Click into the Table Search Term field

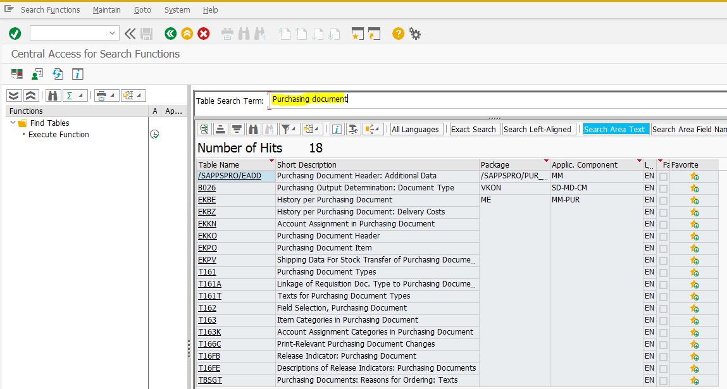click(494, 99)
